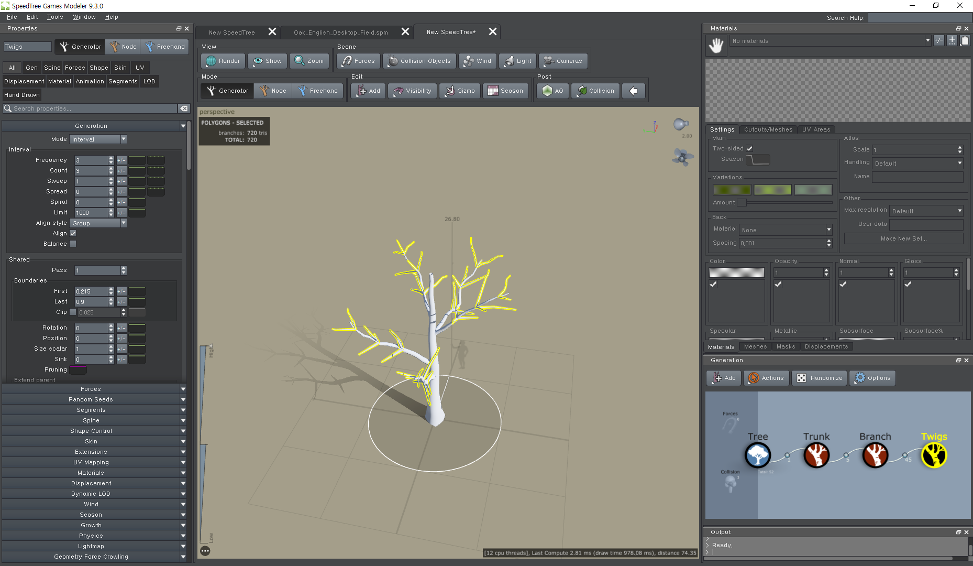The image size is (973, 566).
Task: Select the Wind scene icon
Action: 477,61
